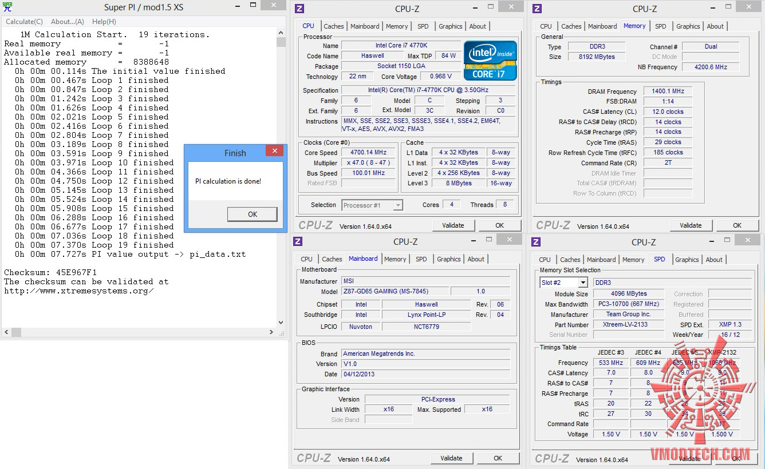
Task: Click CPU-Z title icon in the Memory window
Action: (537, 9)
